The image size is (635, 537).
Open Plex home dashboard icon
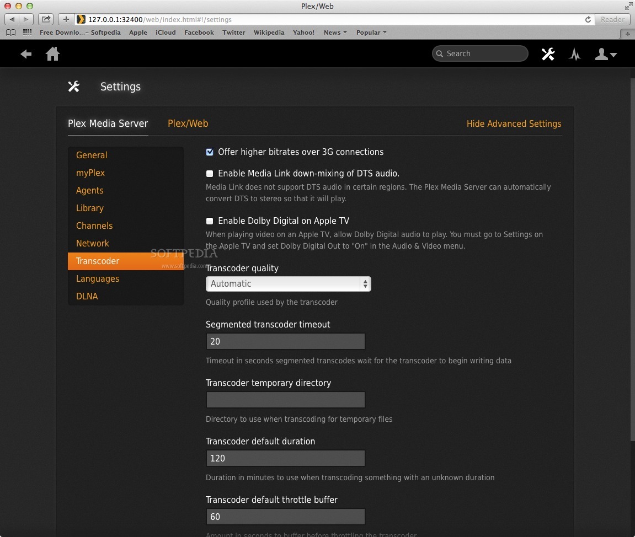tap(52, 54)
